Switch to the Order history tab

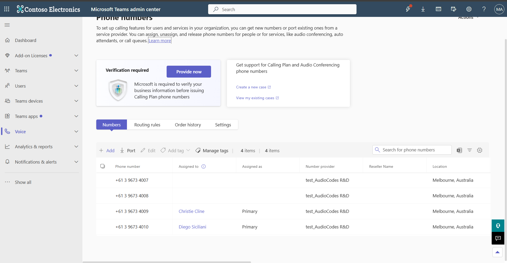(x=188, y=125)
